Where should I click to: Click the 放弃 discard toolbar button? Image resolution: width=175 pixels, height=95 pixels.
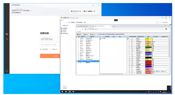(x=86, y=34)
